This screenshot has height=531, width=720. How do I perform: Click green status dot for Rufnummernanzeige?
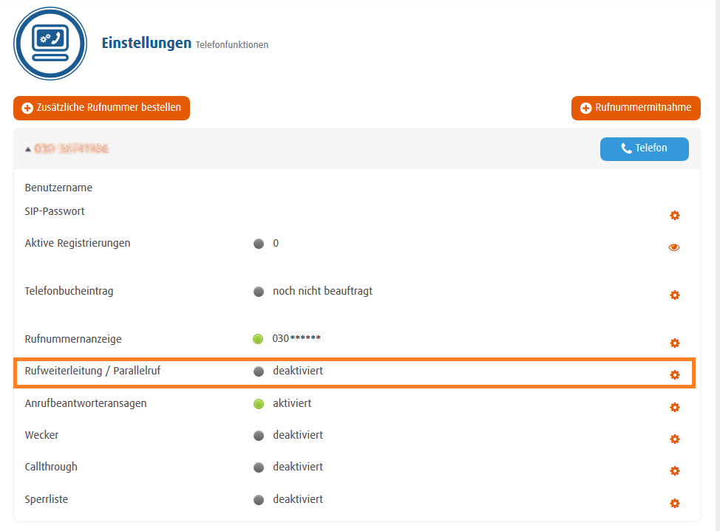pos(258,340)
